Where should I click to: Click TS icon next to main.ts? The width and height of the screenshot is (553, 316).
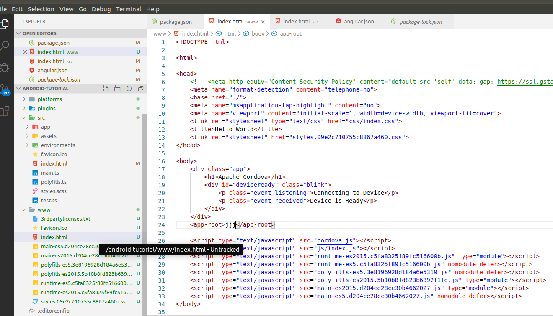tap(35, 173)
